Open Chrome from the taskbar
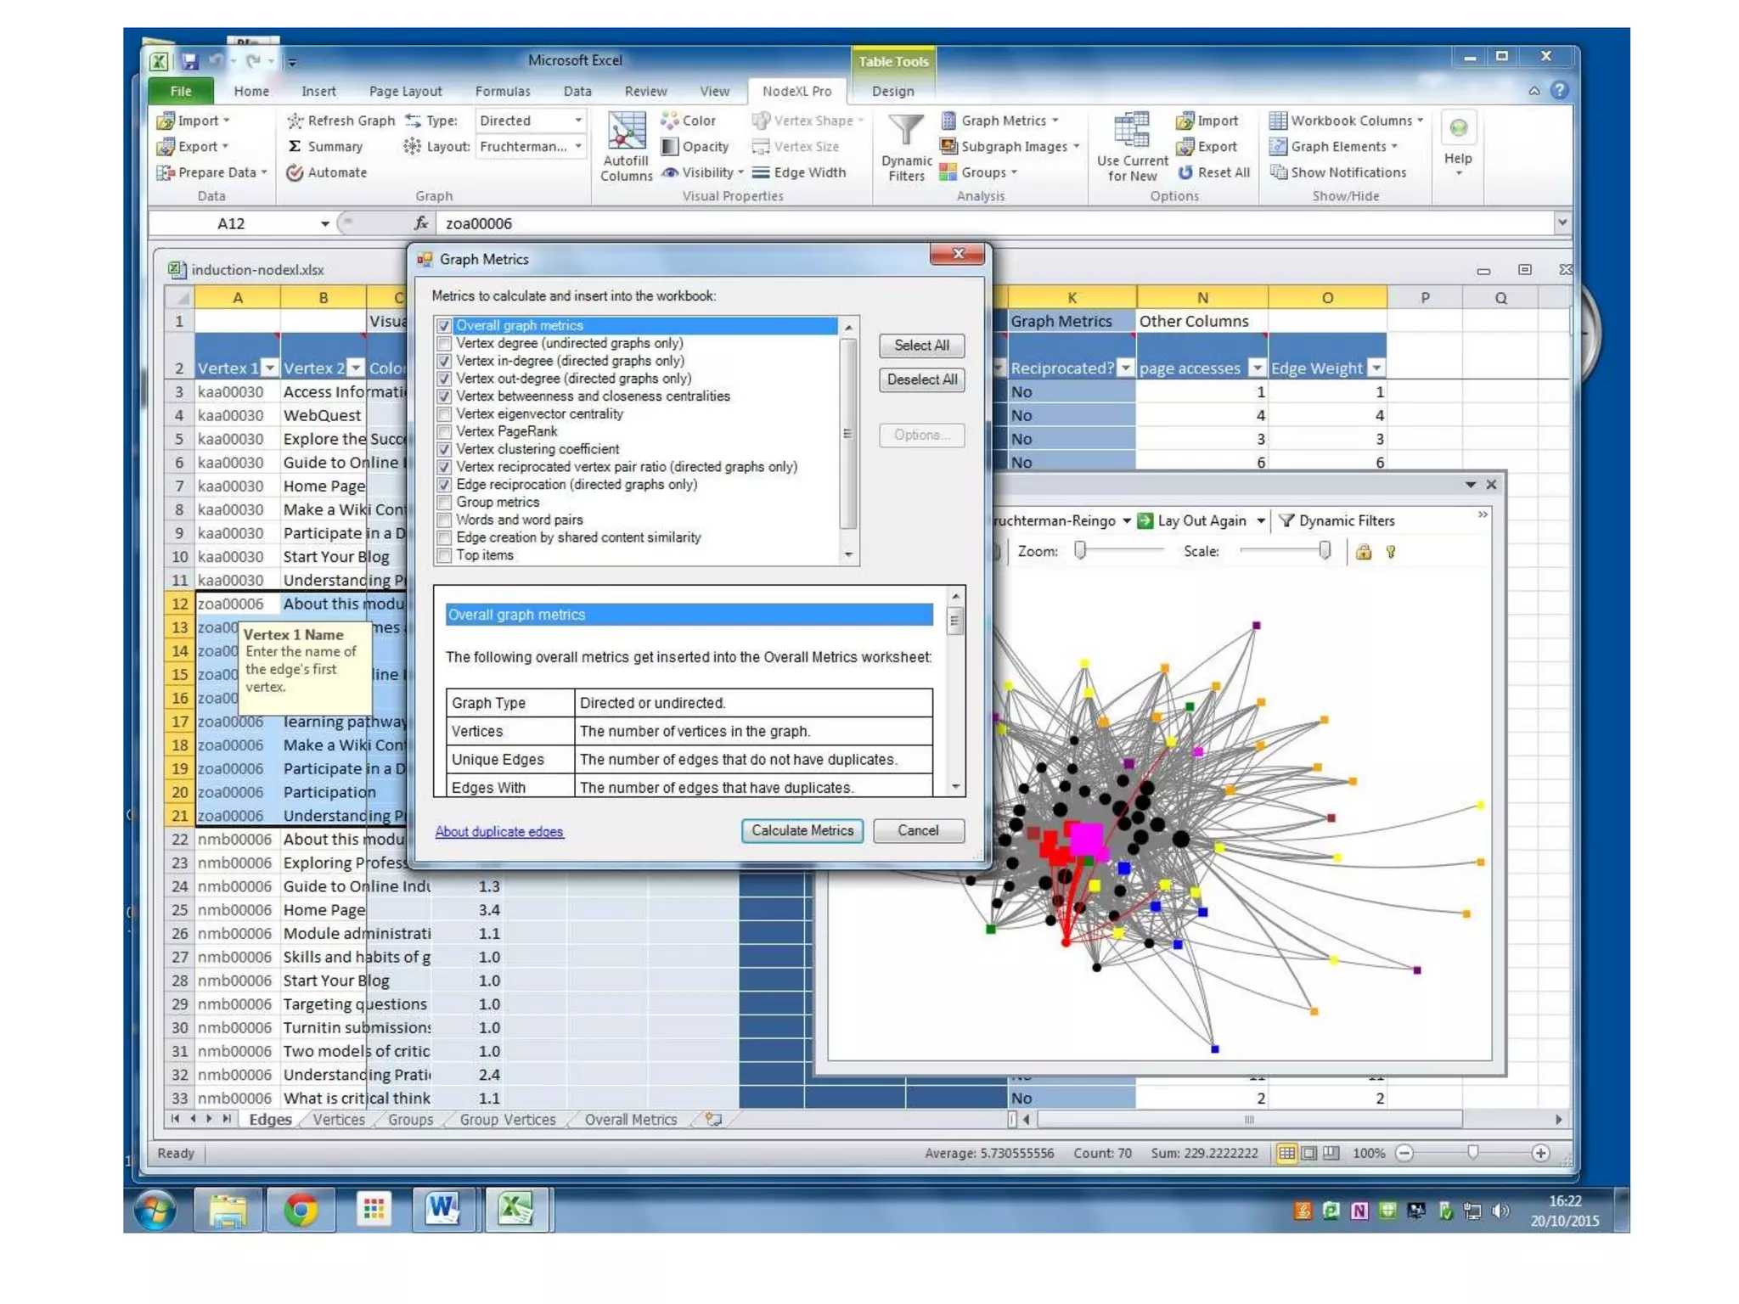Viewport: 1739px width, 1304px height. (301, 1209)
